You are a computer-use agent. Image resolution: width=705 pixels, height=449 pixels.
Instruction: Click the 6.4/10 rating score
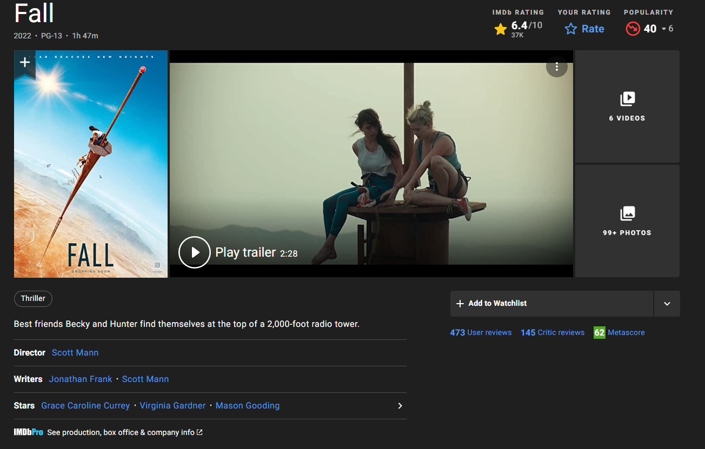coord(527,25)
